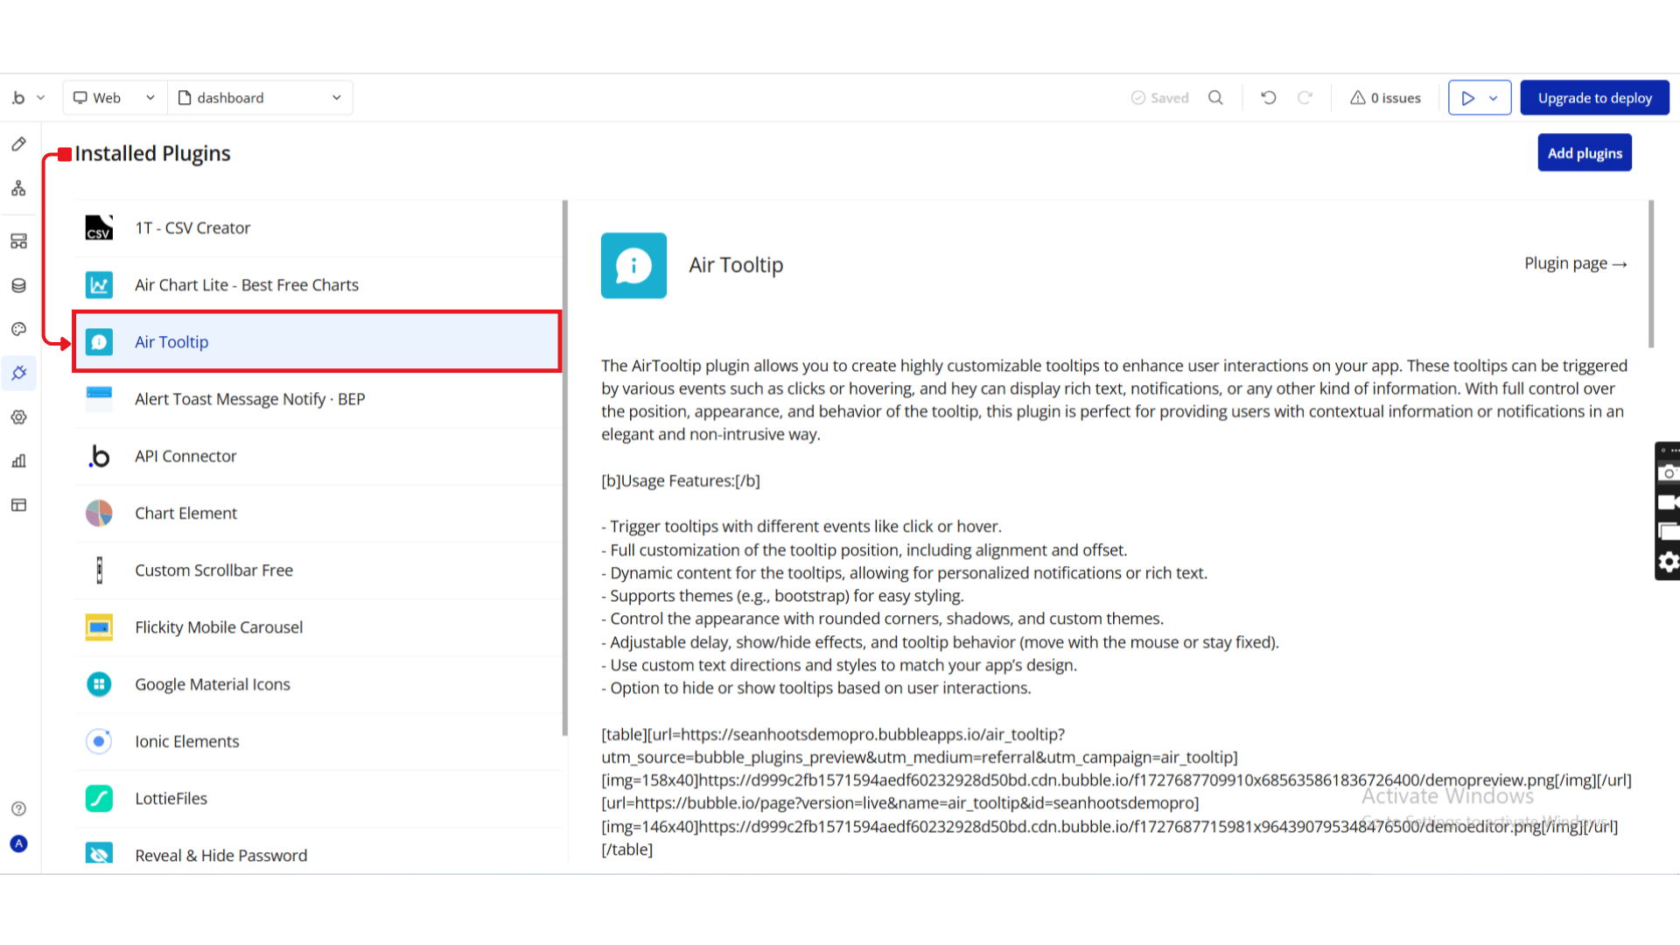Open the Workflow tab icon in sidebar
The width and height of the screenshot is (1680, 945).
18,188
